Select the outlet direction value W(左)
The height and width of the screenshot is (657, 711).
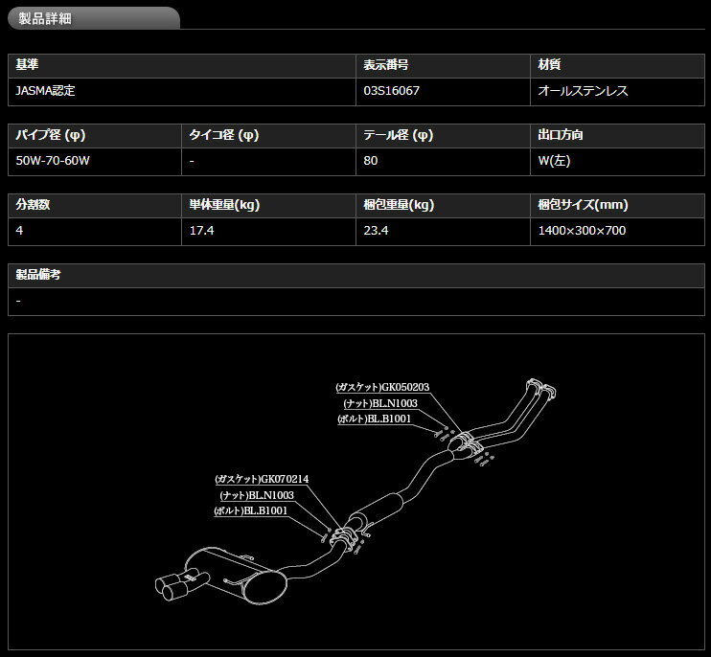point(554,160)
